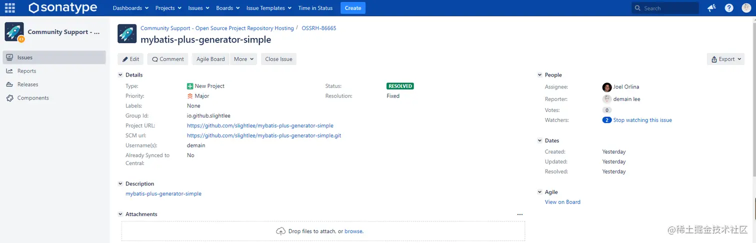Open the Projects menu
The width and height of the screenshot is (756, 243).
pyautogui.click(x=168, y=8)
